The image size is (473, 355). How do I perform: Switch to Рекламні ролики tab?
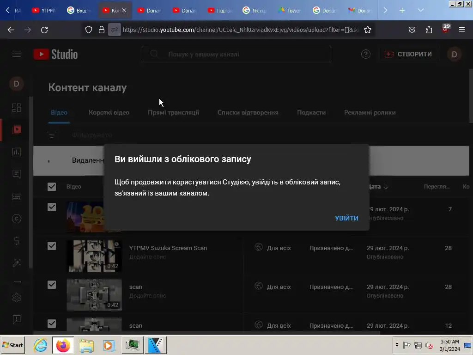pyautogui.click(x=370, y=113)
